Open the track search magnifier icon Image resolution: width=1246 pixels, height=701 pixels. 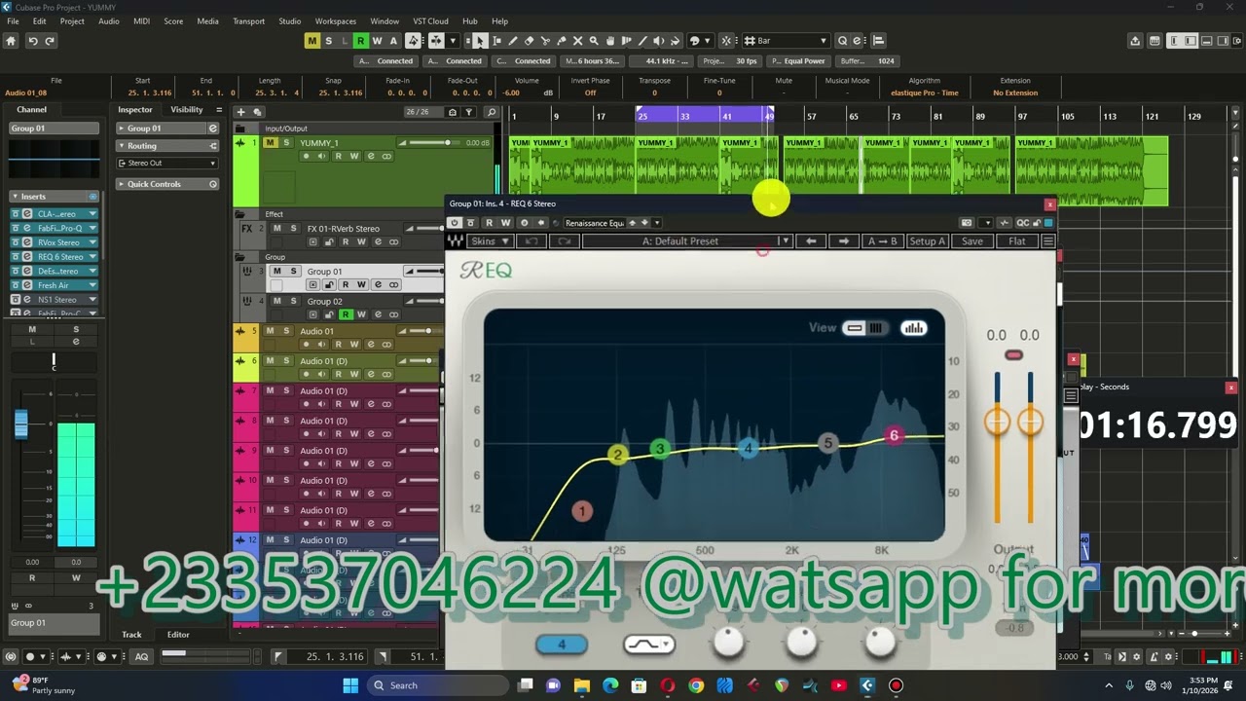[x=492, y=112]
